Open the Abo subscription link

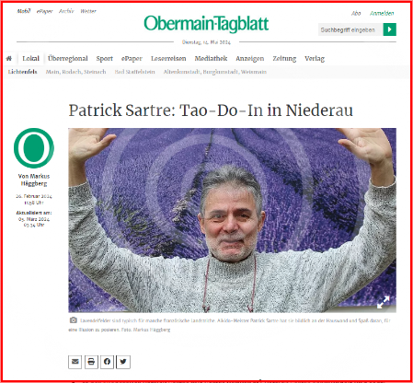tap(356, 13)
